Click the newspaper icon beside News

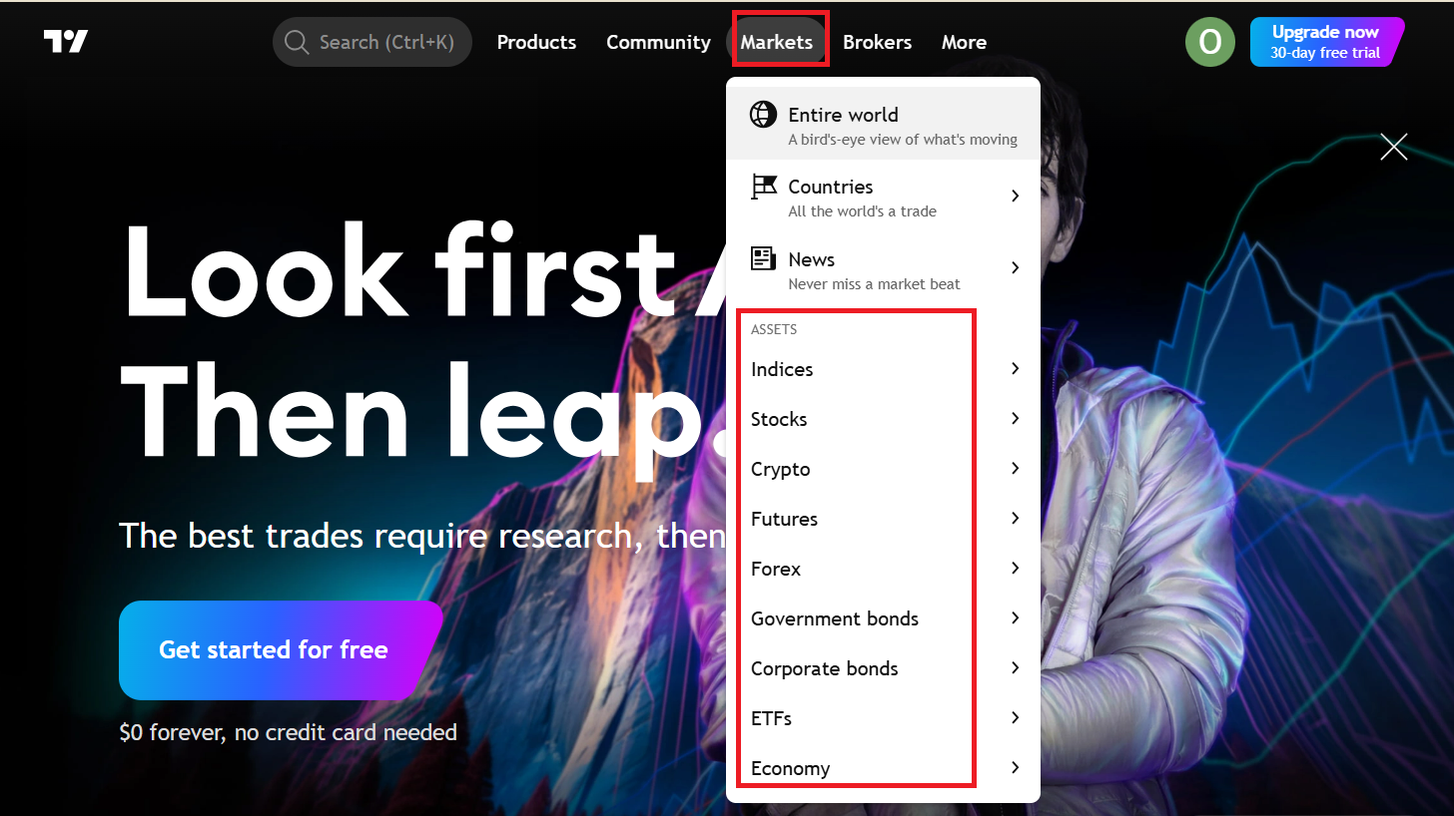764,259
